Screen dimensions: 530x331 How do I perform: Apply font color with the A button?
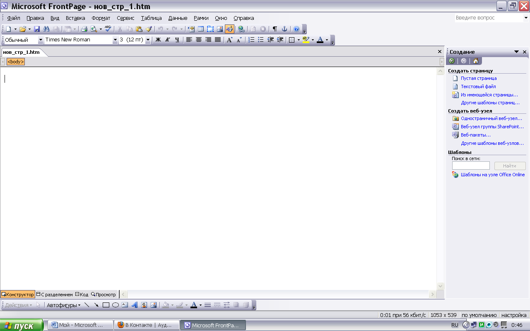pyautogui.click(x=320, y=40)
